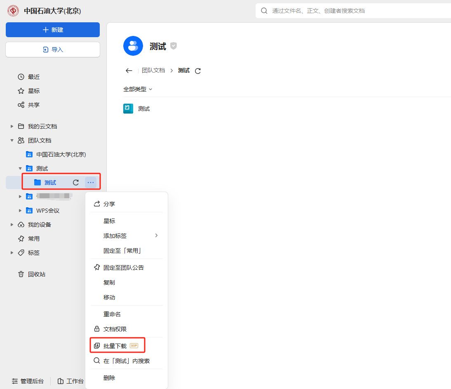
Task: Choose 固定至团队公告 menu item
Action: (x=127, y=268)
